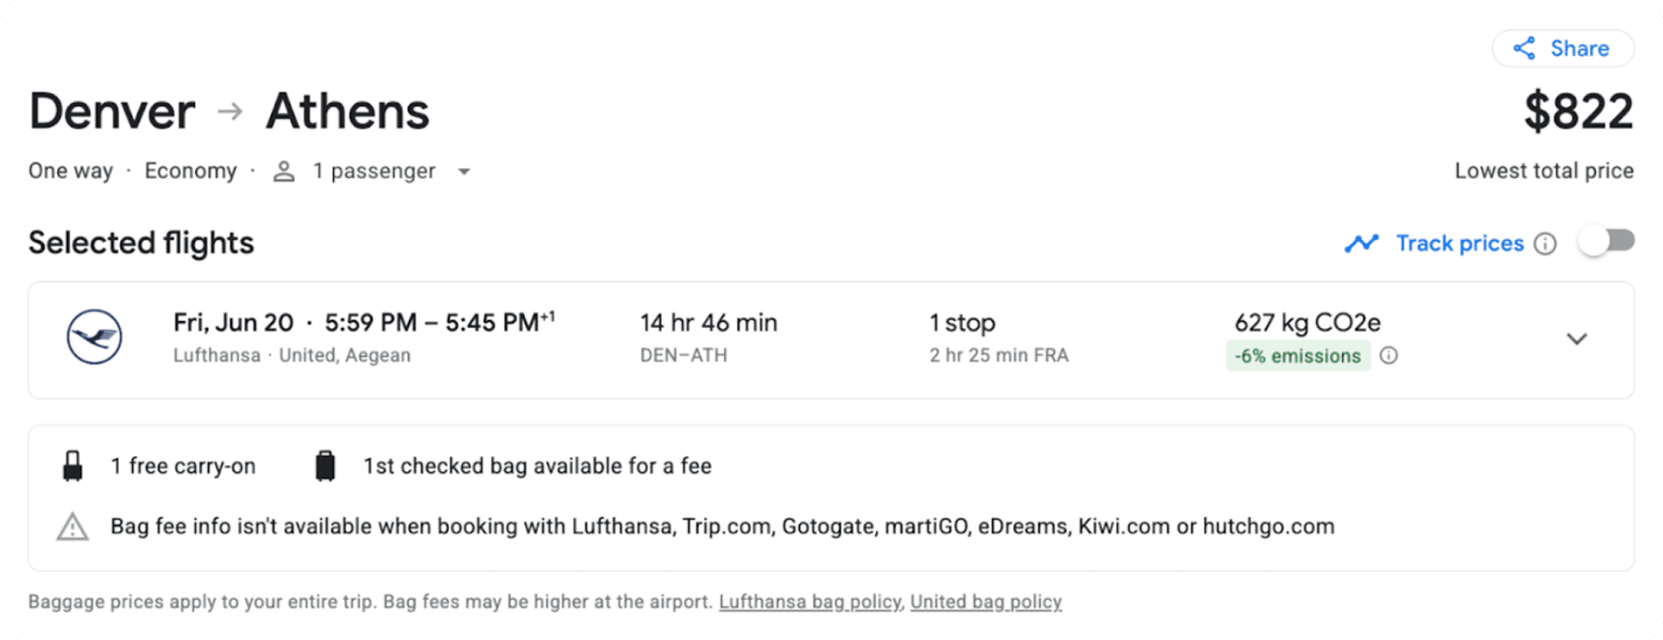
Task: Select the passenger icon
Action: [283, 171]
